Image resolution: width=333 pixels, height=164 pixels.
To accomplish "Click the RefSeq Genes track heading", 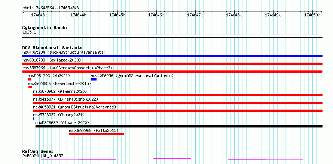I will [x=38, y=152].
